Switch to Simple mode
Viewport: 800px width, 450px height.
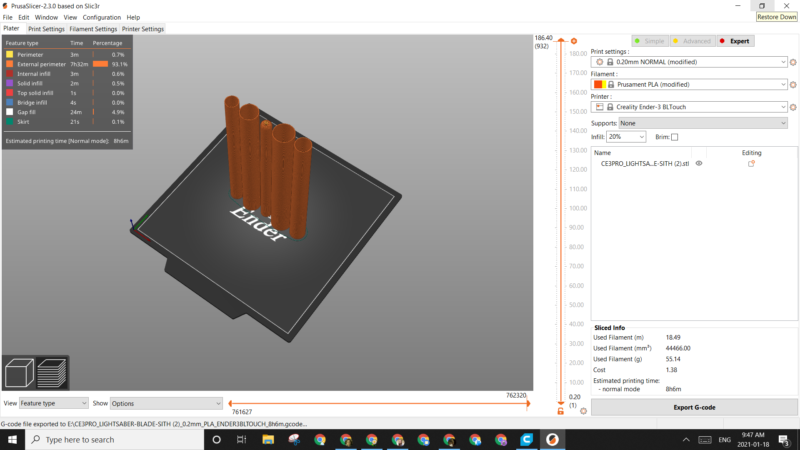(x=650, y=41)
